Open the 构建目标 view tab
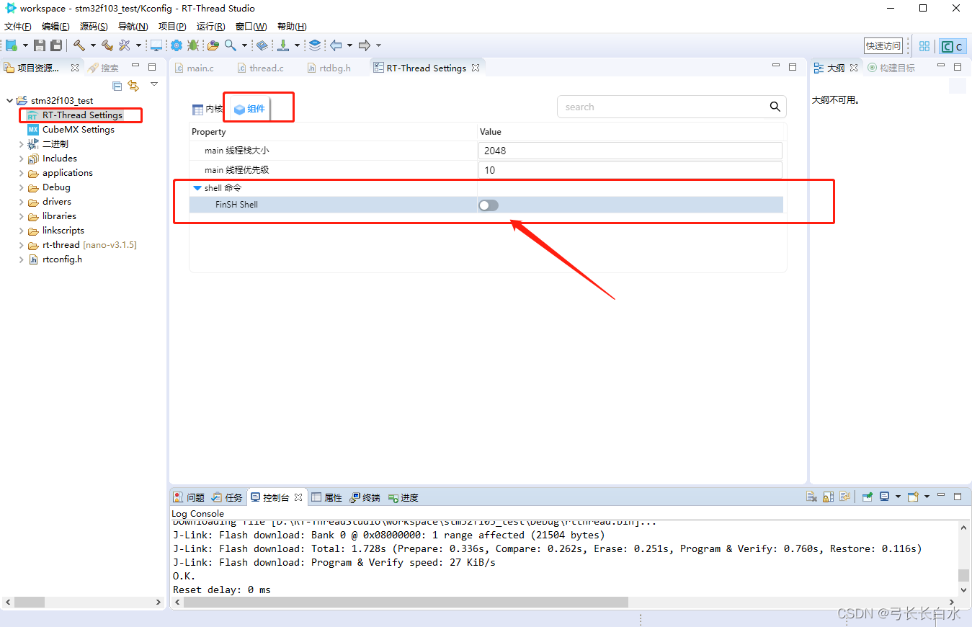Image resolution: width=972 pixels, height=627 pixels. pyautogui.click(x=891, y=68)
